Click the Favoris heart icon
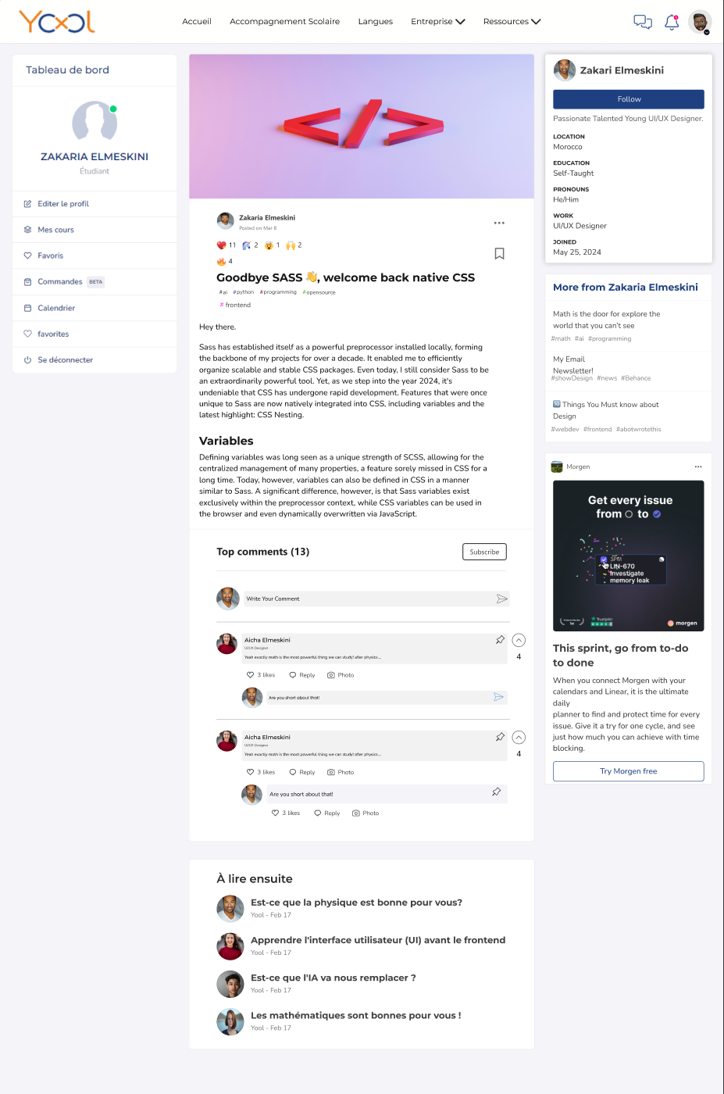Viewport: 724px width, 1094px height. pyautogui.click(x=27, y=256)
